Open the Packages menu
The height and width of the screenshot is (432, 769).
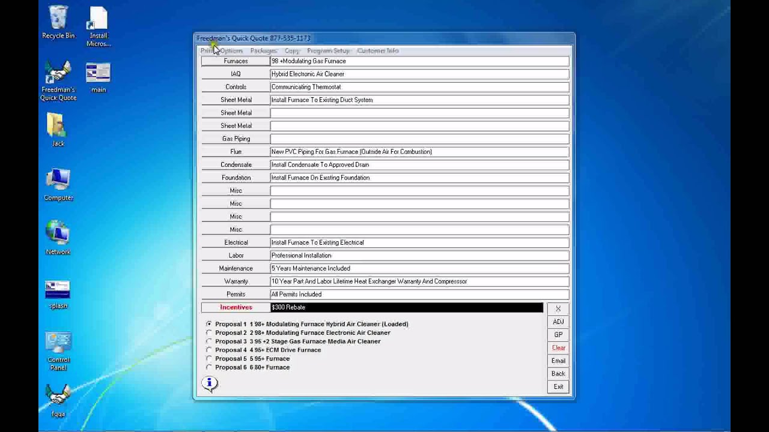click(x=263, y=51)
